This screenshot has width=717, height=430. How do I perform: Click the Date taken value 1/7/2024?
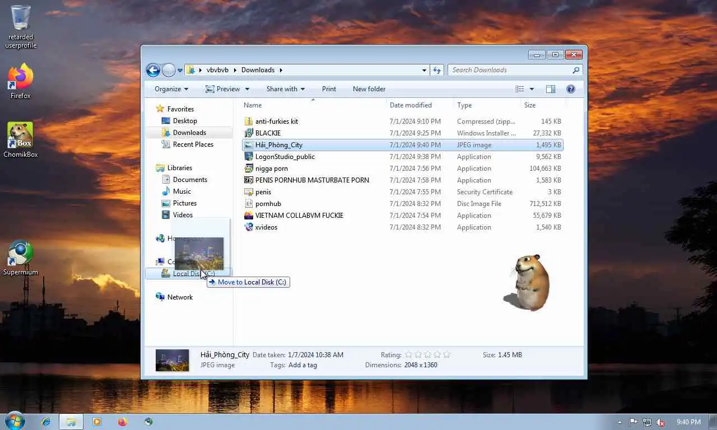(315, 355)
